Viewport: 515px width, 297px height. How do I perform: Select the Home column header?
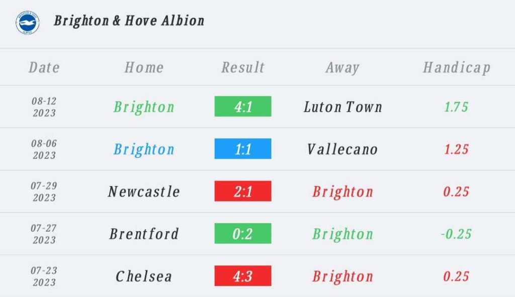pyautogui.click(x=144, y=68)
